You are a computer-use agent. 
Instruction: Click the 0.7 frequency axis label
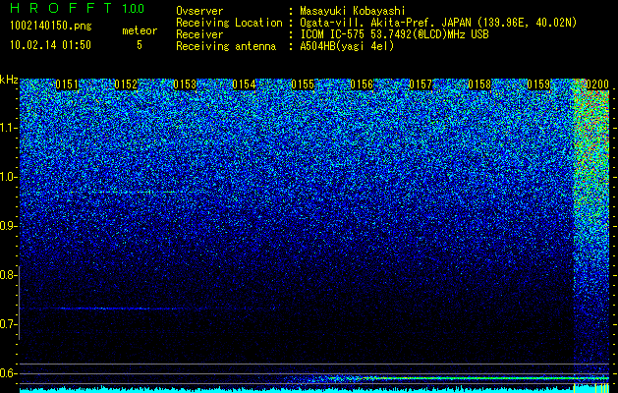8,324
